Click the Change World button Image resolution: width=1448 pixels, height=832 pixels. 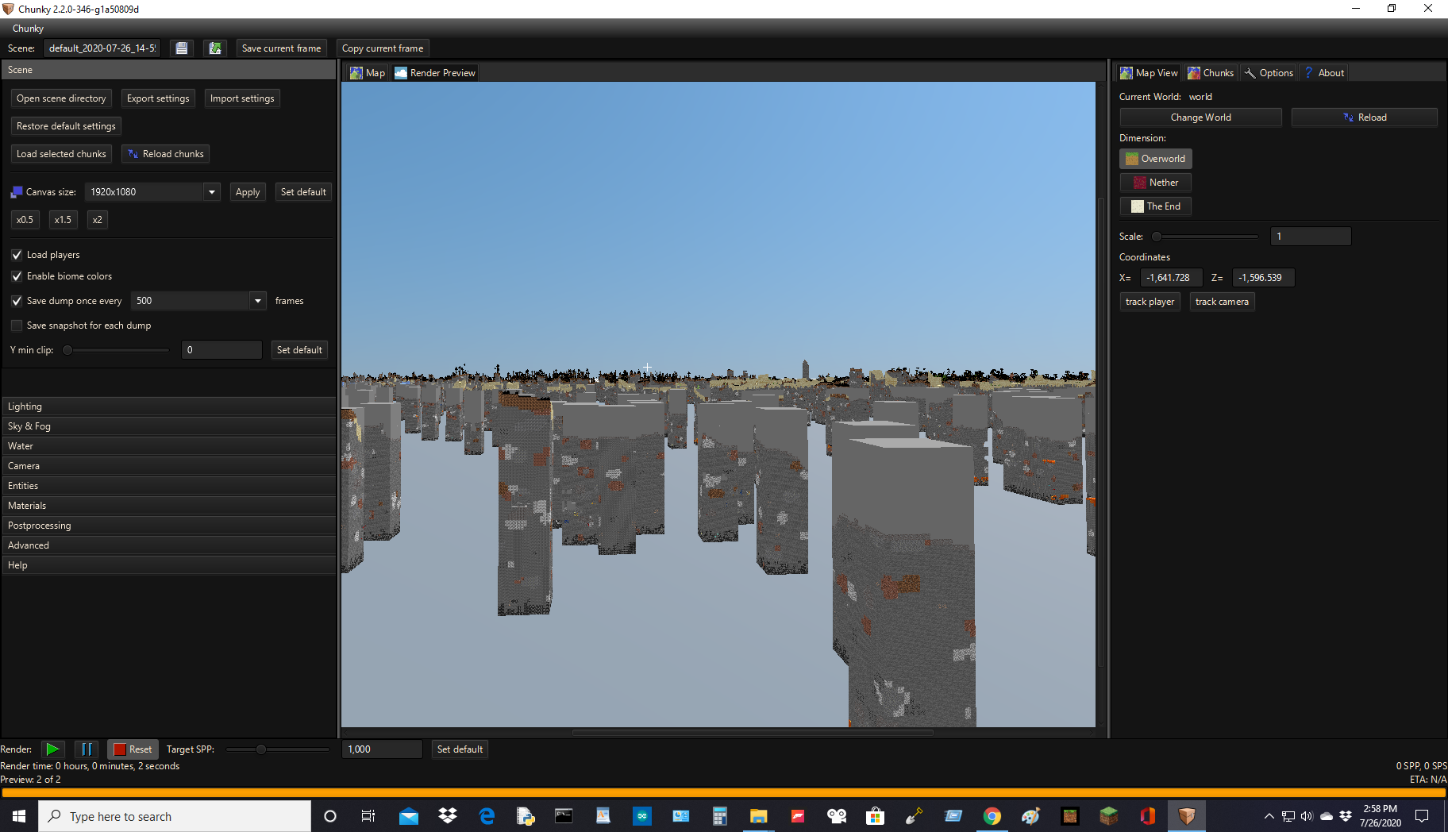[1200, 117]
